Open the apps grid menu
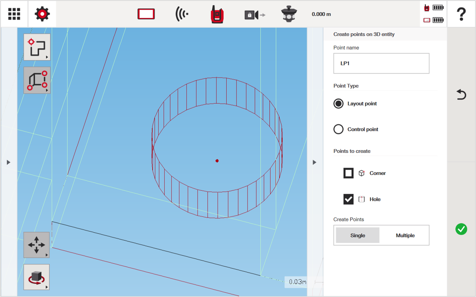The width and height of the screenshot is (476, 297). [14, 13]
